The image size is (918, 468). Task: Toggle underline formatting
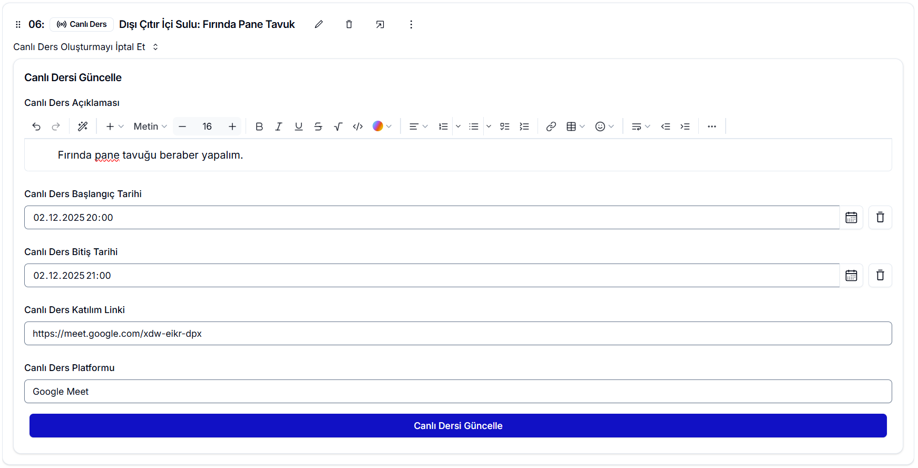pos(298,126)
